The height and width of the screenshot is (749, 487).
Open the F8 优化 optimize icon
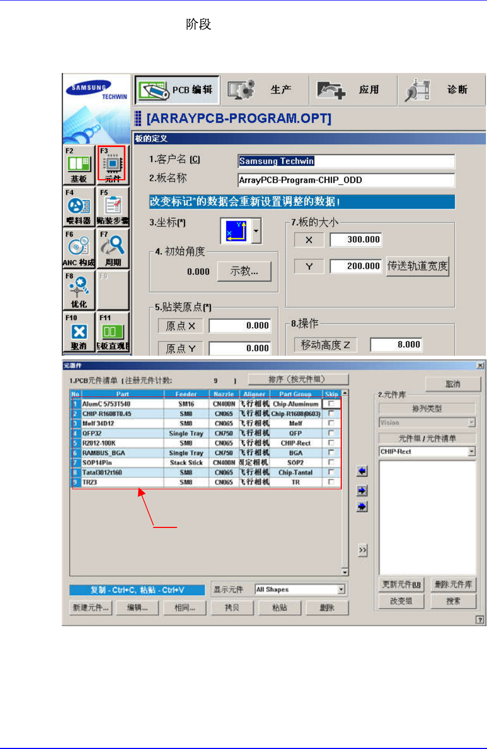coord(79,290)
